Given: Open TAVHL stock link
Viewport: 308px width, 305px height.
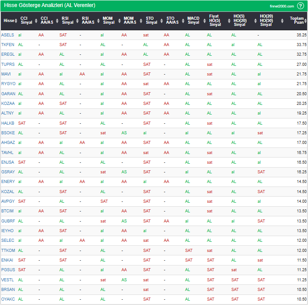Looking at the screenshot, I should tap(7, 153).
